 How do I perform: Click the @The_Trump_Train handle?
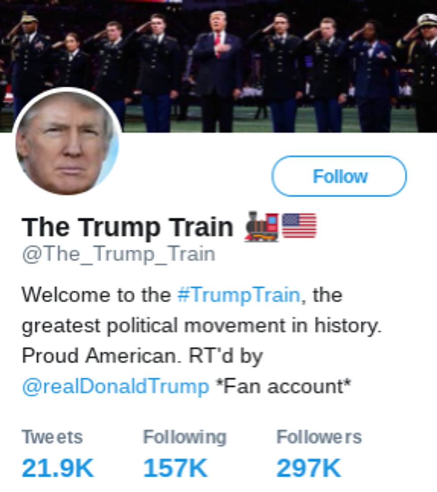pyautogui.click(x=119, y=254)
